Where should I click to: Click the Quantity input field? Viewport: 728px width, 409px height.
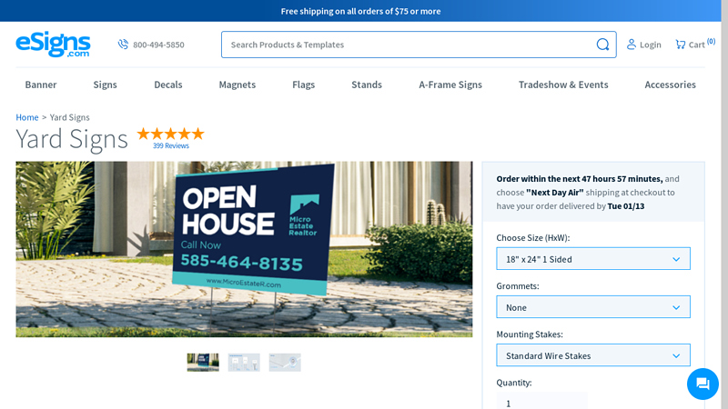coord(541,403)
